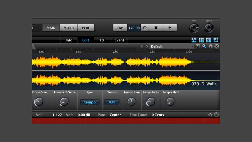
Task: Open the Info tab
Action: point(69,40)
